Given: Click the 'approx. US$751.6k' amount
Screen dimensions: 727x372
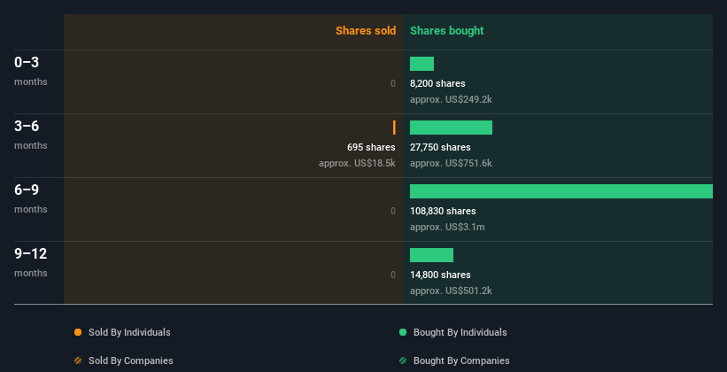Looking at the screenshot, I should coord(451,163).
